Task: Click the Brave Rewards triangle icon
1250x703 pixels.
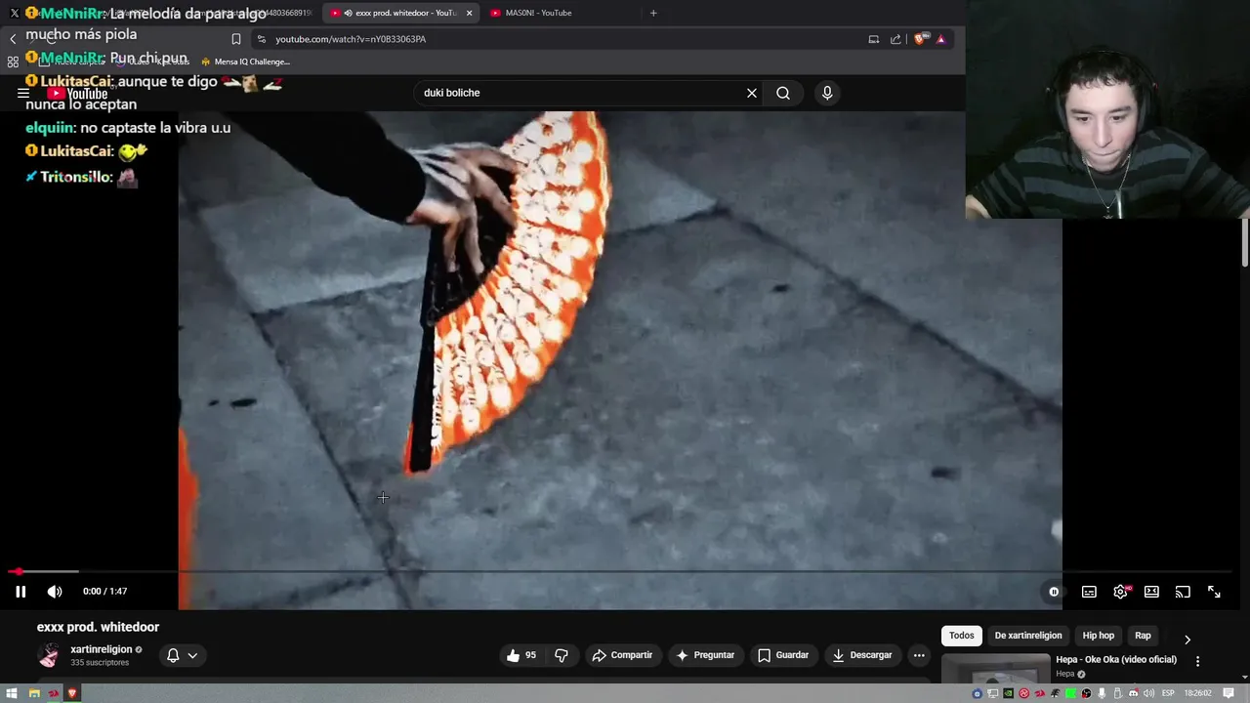Action: (x=941, y=39)
